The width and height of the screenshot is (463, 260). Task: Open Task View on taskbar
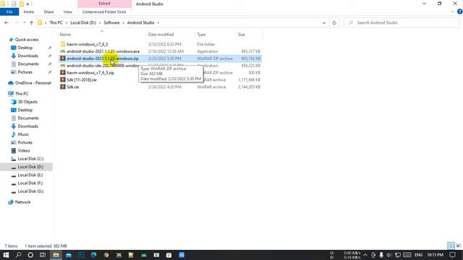coord(43,255)
